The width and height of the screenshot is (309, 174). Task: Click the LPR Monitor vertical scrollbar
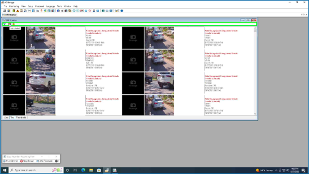(x=255, y=71)
